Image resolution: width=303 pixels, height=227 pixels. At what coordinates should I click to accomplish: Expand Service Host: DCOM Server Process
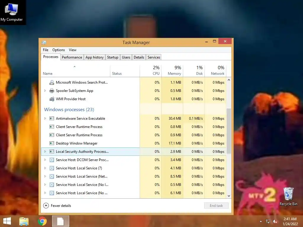(45, 160)
